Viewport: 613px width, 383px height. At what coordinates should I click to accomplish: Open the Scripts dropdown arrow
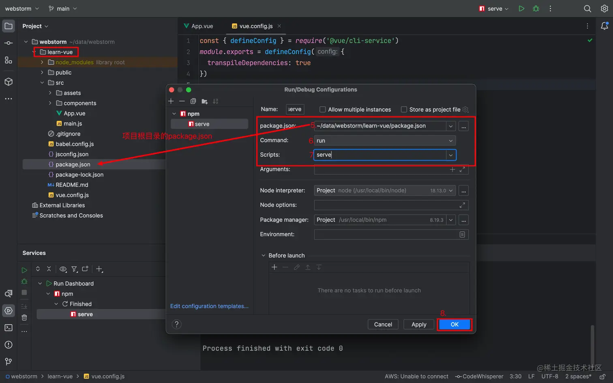click(451, 155)
